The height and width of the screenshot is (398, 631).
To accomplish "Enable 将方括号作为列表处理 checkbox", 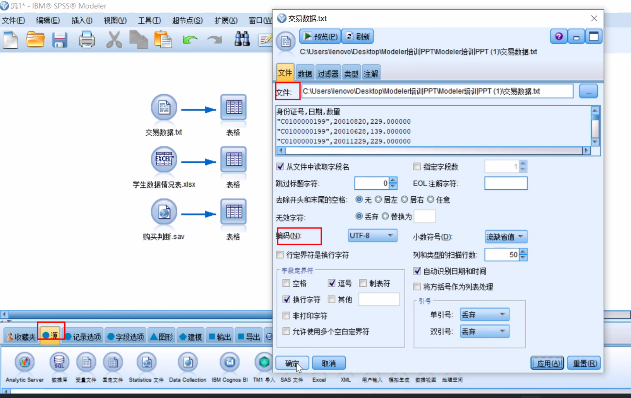I will click(x=417, y=287).
